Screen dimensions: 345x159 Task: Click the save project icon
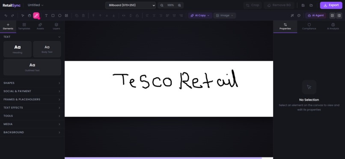pos(303,5)
